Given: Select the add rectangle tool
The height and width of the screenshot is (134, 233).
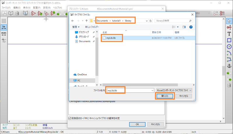Looking at the screenshot, I should tap(229, 40).
